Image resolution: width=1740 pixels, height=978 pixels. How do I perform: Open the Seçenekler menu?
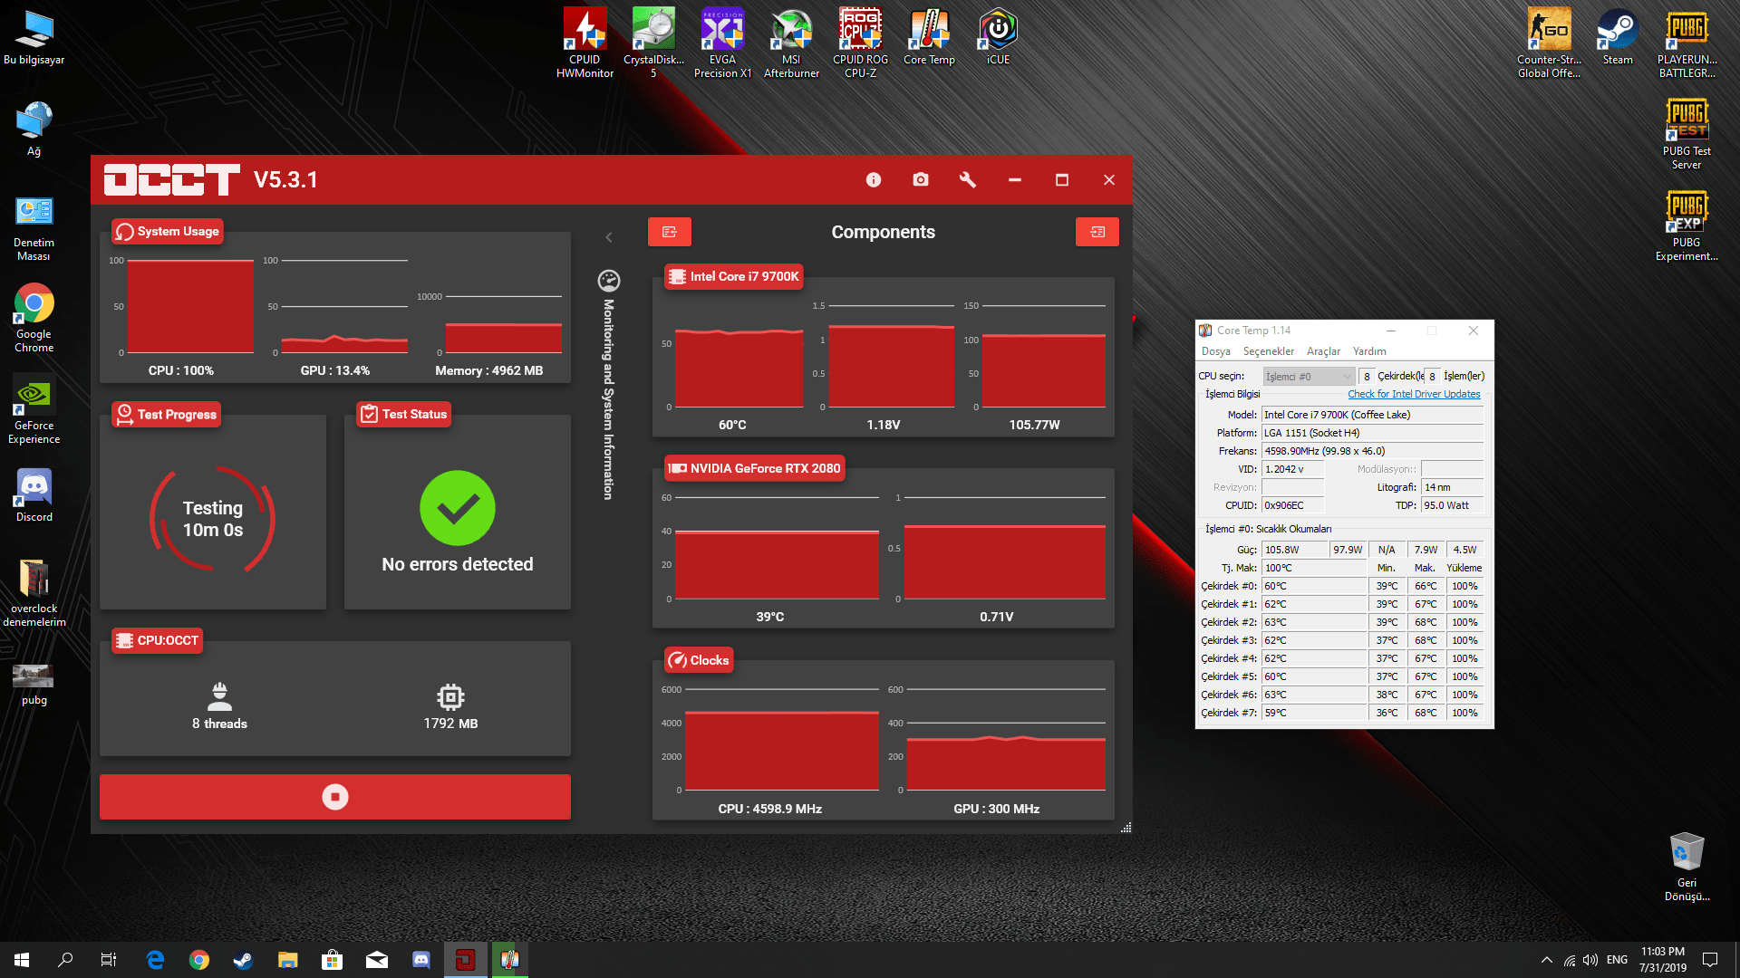point(1268,351)
